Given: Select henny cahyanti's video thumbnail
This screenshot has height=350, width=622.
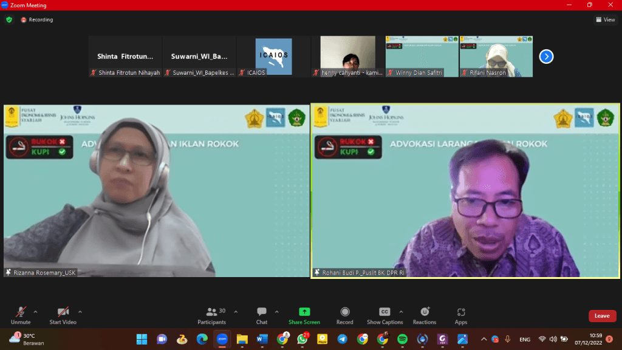Looking at the screenshot, I should click(x=348, y=57).
